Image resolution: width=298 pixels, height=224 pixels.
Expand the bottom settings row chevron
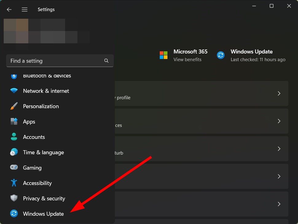[x=279, y=204]
